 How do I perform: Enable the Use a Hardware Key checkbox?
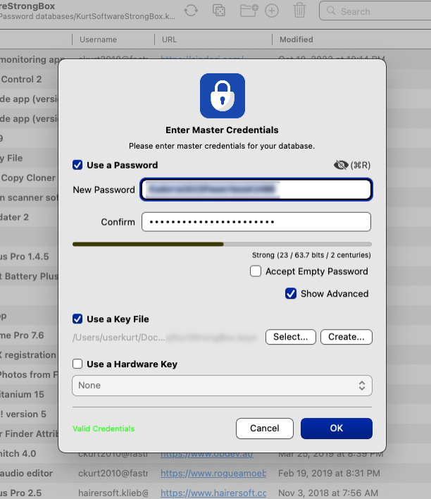[x=77, y=364]
